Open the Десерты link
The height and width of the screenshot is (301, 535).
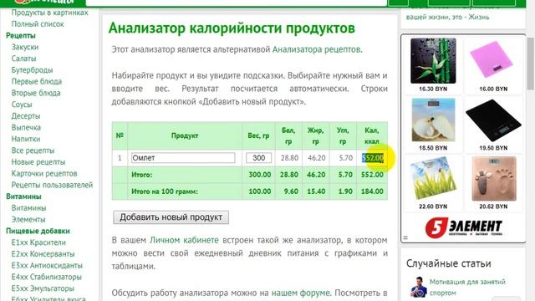(26, 116)
